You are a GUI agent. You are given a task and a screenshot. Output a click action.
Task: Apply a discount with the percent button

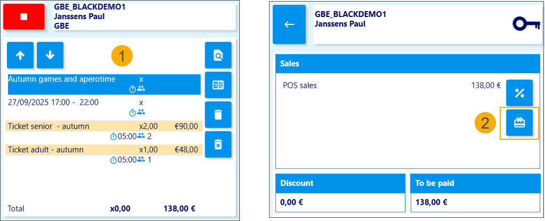(519, 93)
